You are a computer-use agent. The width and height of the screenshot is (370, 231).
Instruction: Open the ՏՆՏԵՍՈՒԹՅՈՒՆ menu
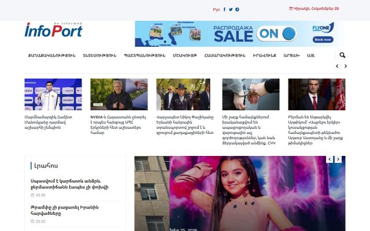[x=99, y=55]
